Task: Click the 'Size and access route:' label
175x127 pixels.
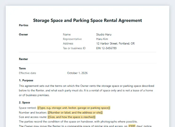Action: (x=33, y=117)
